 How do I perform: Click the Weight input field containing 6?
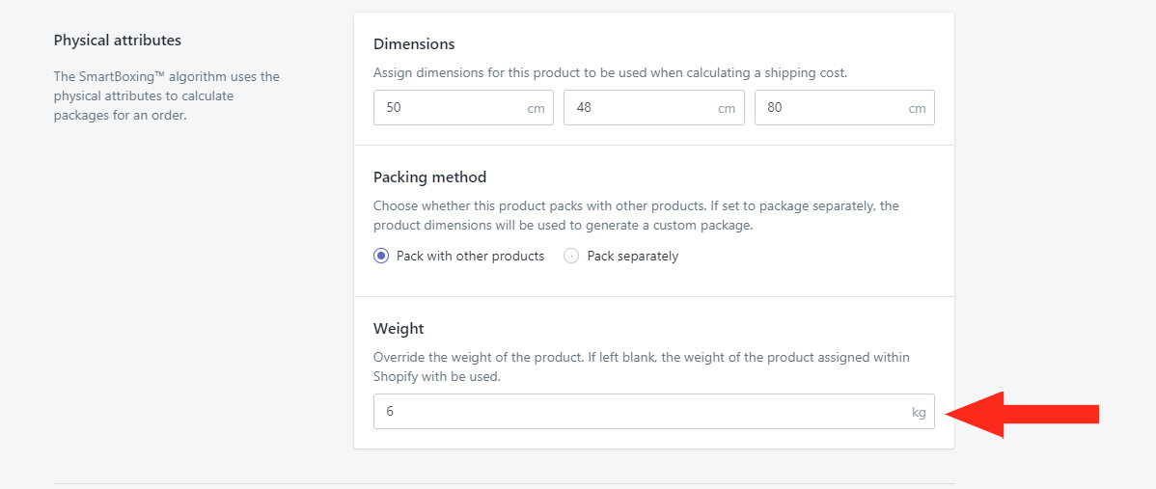(x=654, y=412)
